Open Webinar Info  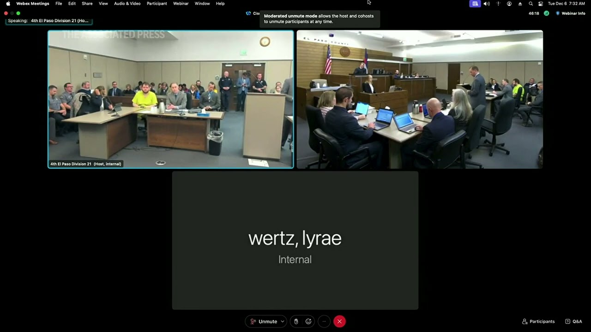570,13
